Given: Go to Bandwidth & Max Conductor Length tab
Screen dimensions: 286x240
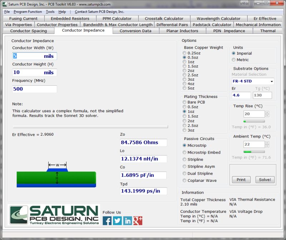Looking at the screenshot, I should tap(118, 25).
